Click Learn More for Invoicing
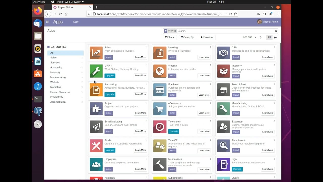323x182 pixels. pyautogui.click(x=204, y=57)
